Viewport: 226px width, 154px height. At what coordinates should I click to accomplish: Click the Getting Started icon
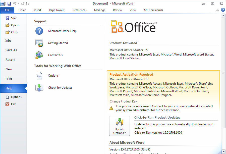click(x=39, y=43)
